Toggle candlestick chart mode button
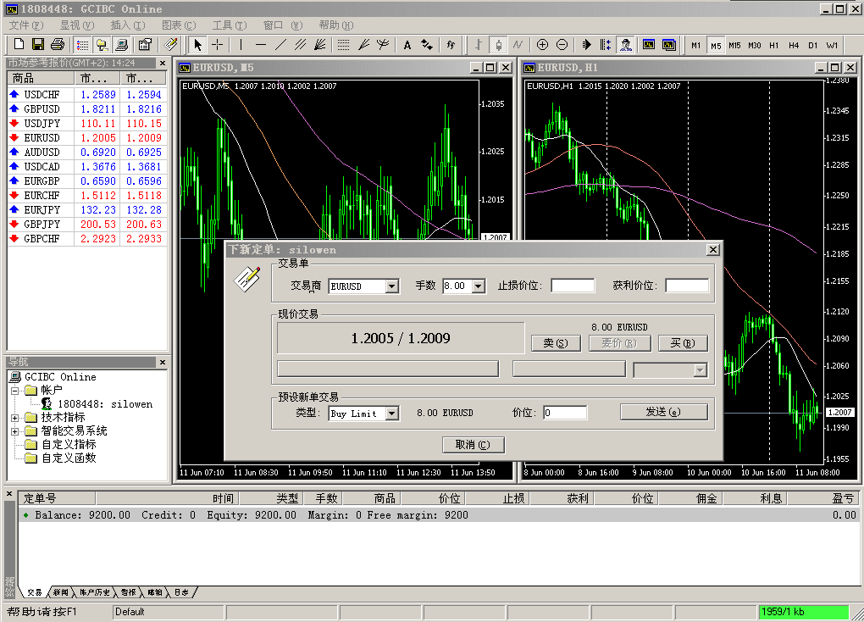The width and height of the screenshot is (864, 622). pyautogui.click(x=499, y=44)
